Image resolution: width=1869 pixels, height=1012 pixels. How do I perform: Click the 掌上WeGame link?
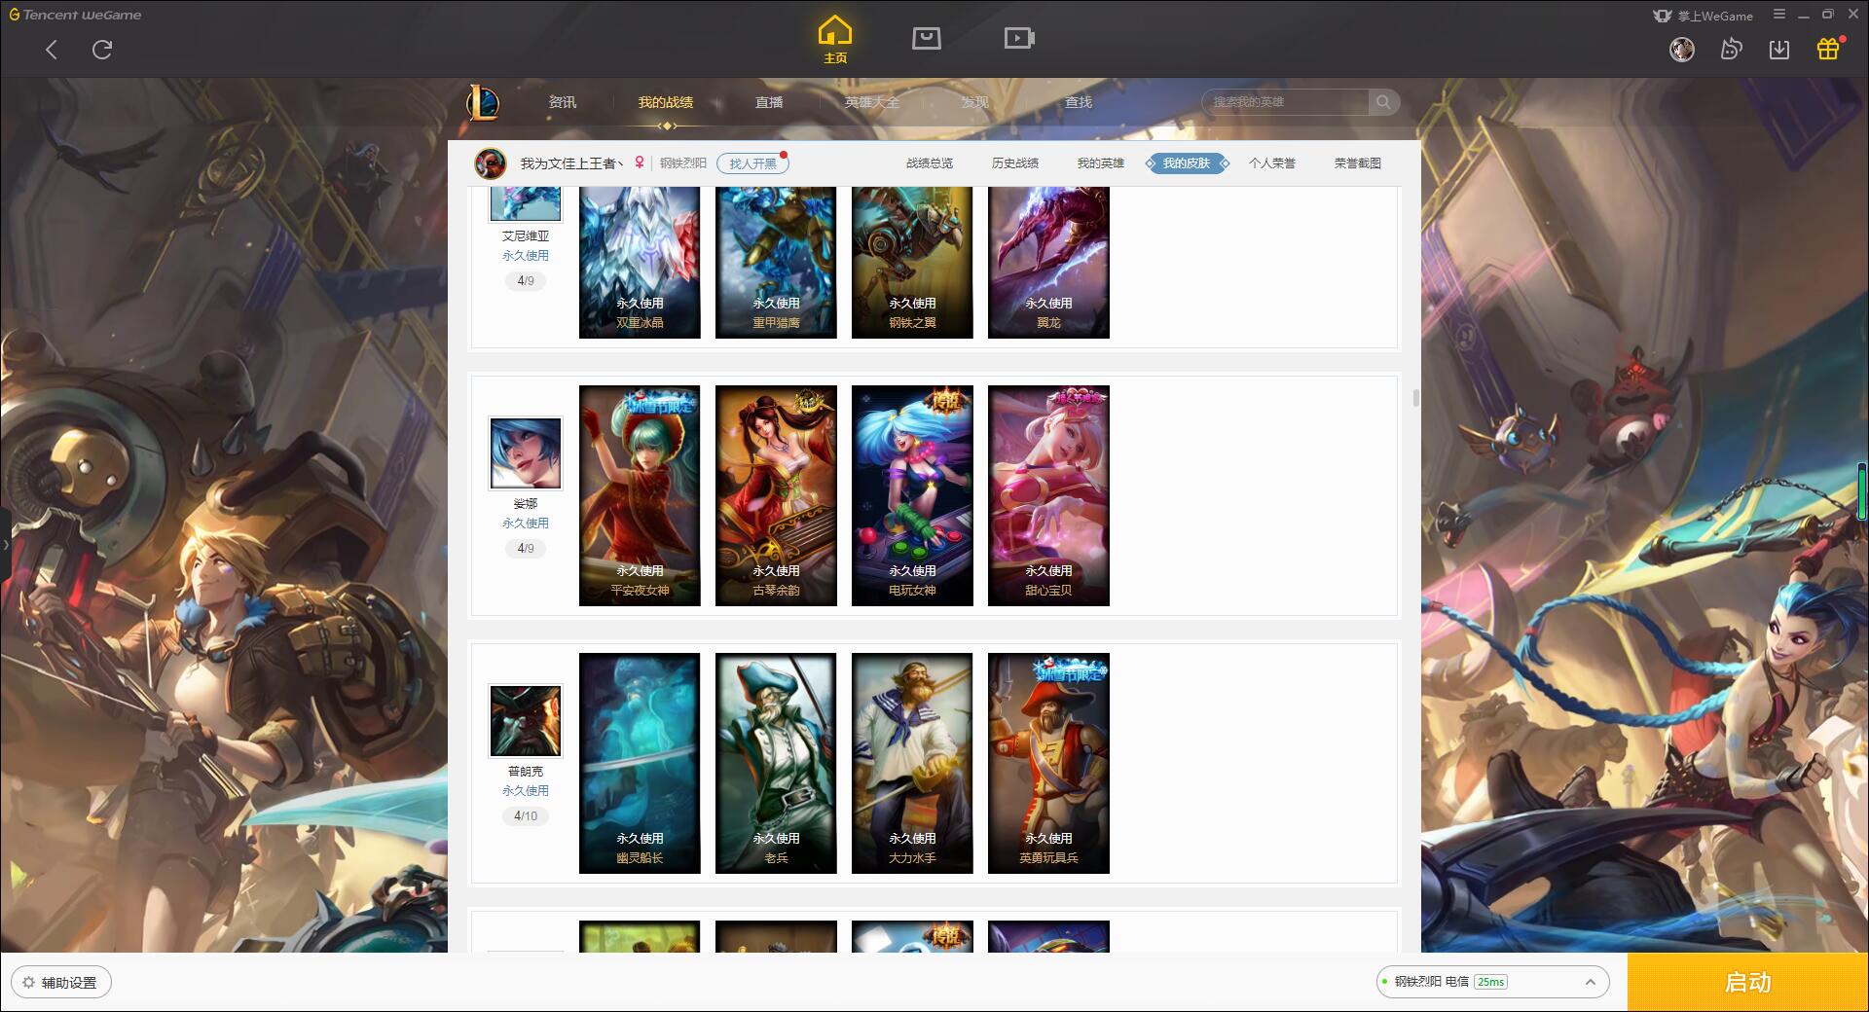(x=1704, y=16)
